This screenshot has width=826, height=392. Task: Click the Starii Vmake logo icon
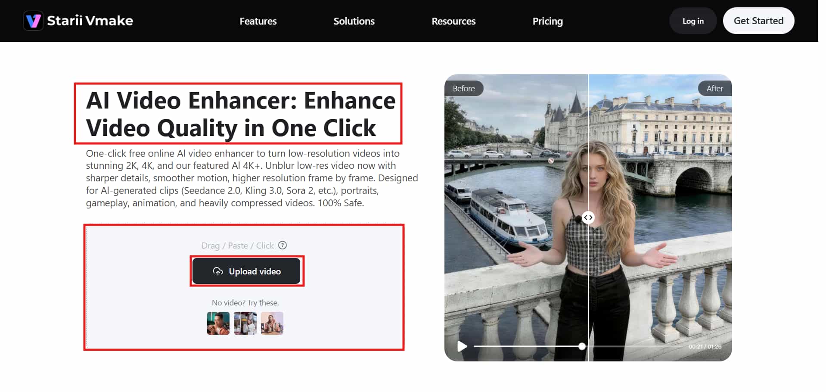33,21
